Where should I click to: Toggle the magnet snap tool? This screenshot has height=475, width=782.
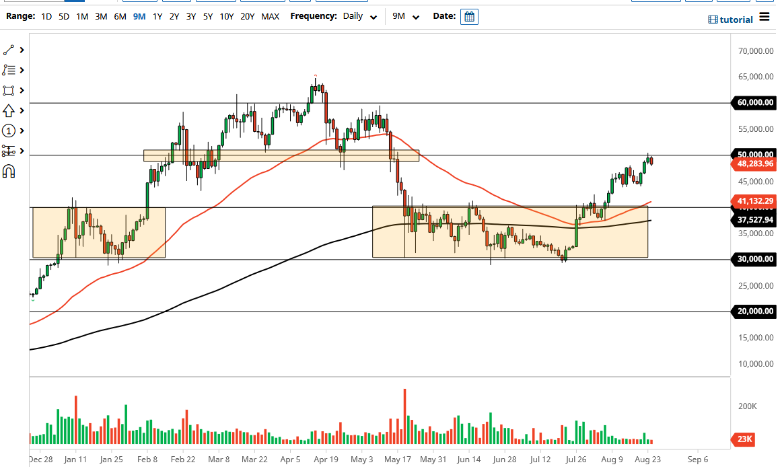9,171
